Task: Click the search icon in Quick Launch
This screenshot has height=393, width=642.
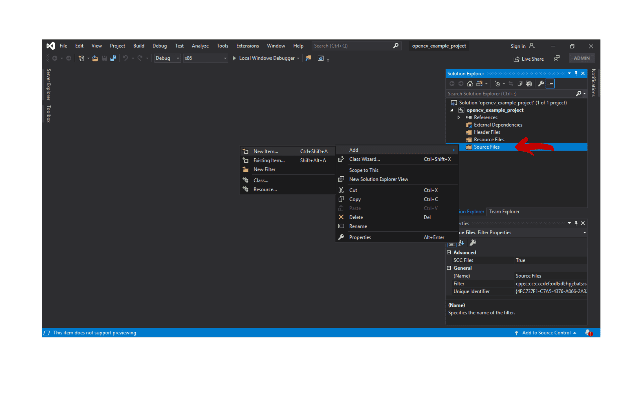Action: pyautogui.click(x=396, y=46)
